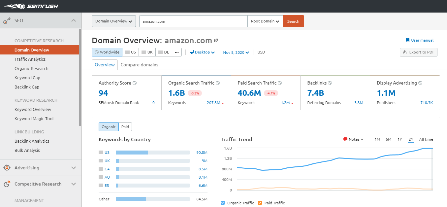Collapse the SEO sidebar section

coord(74,20)
